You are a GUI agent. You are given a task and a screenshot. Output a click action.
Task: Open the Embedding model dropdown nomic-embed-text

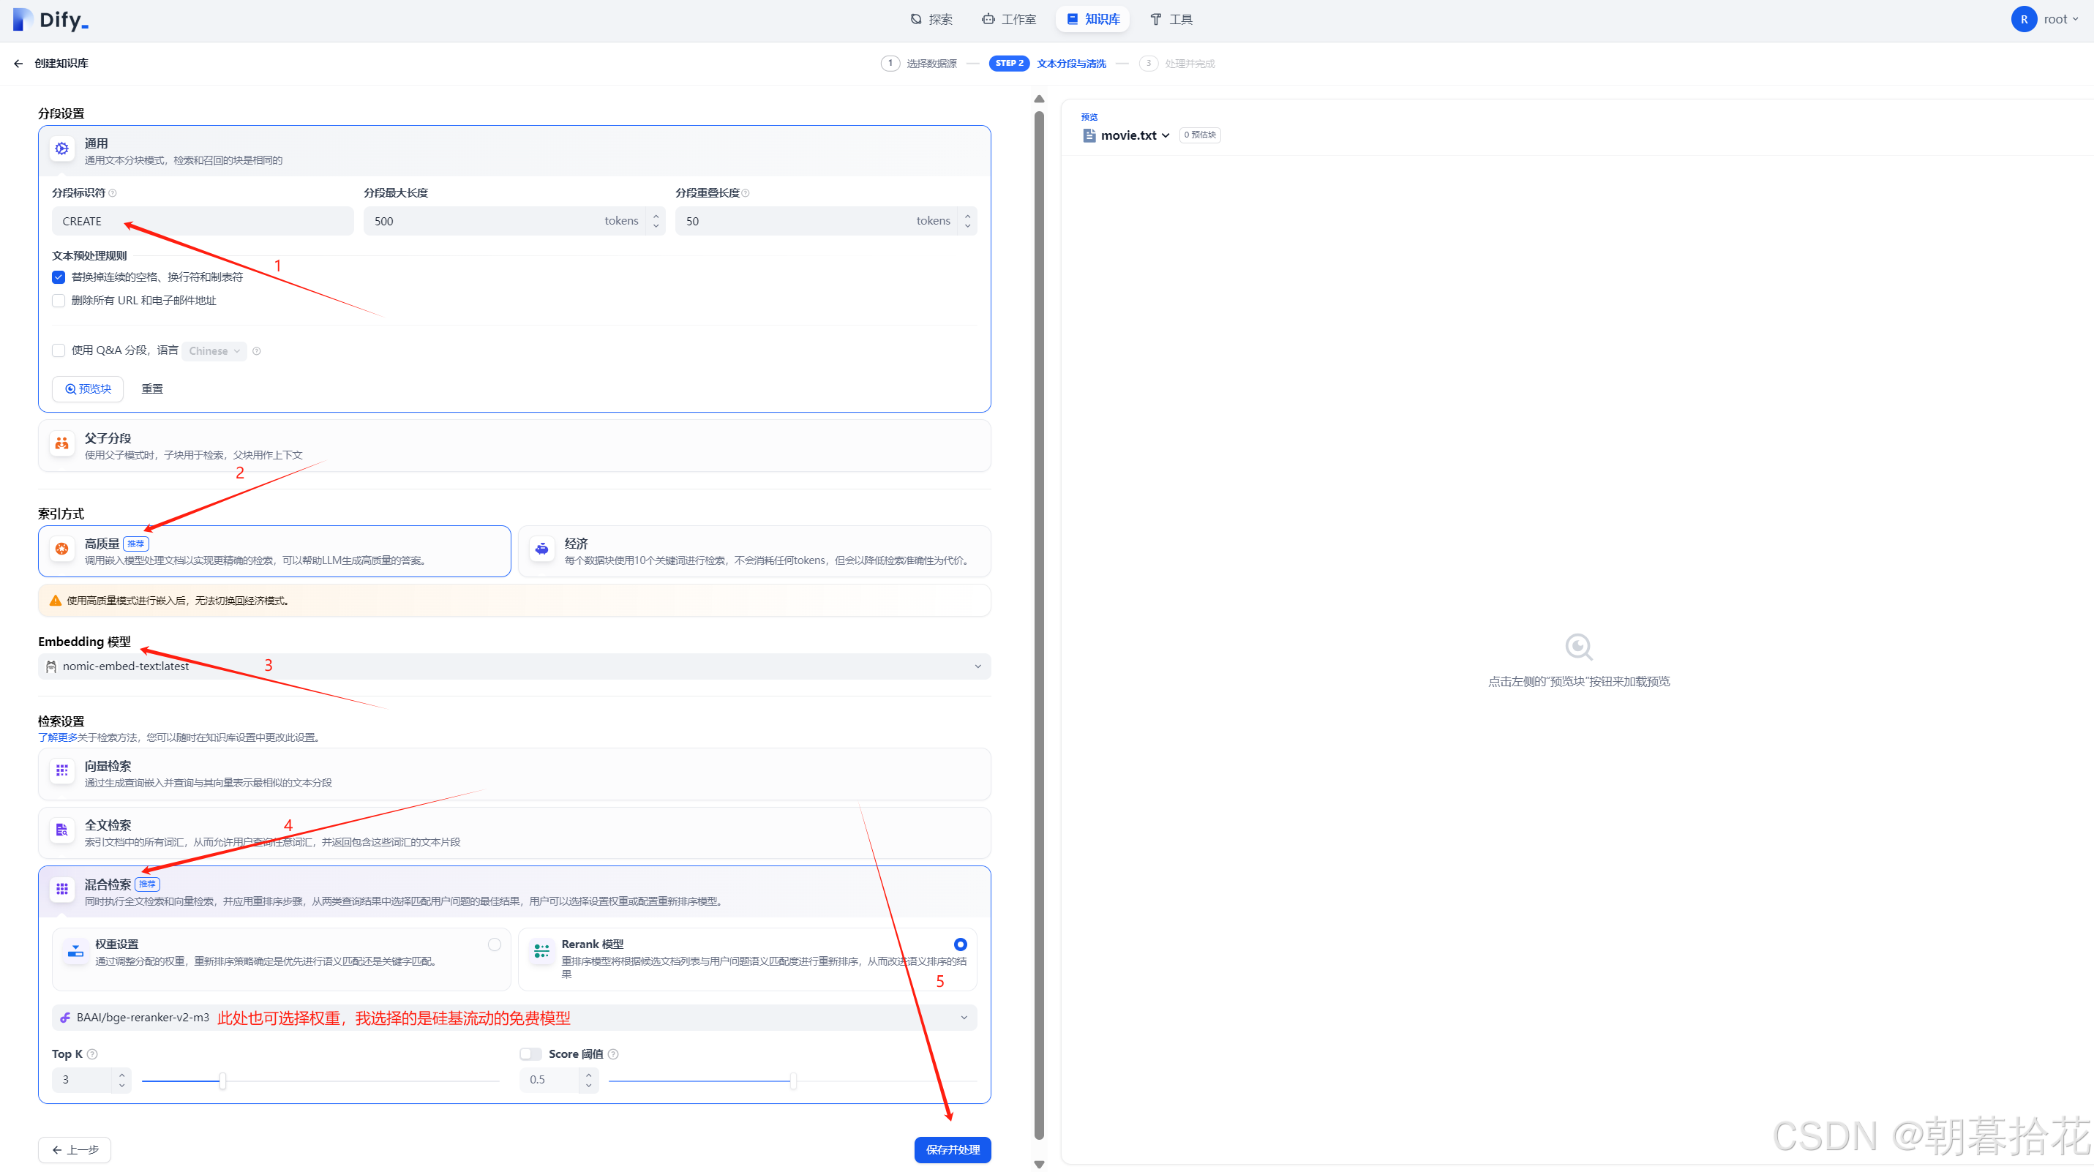(514, 666)
